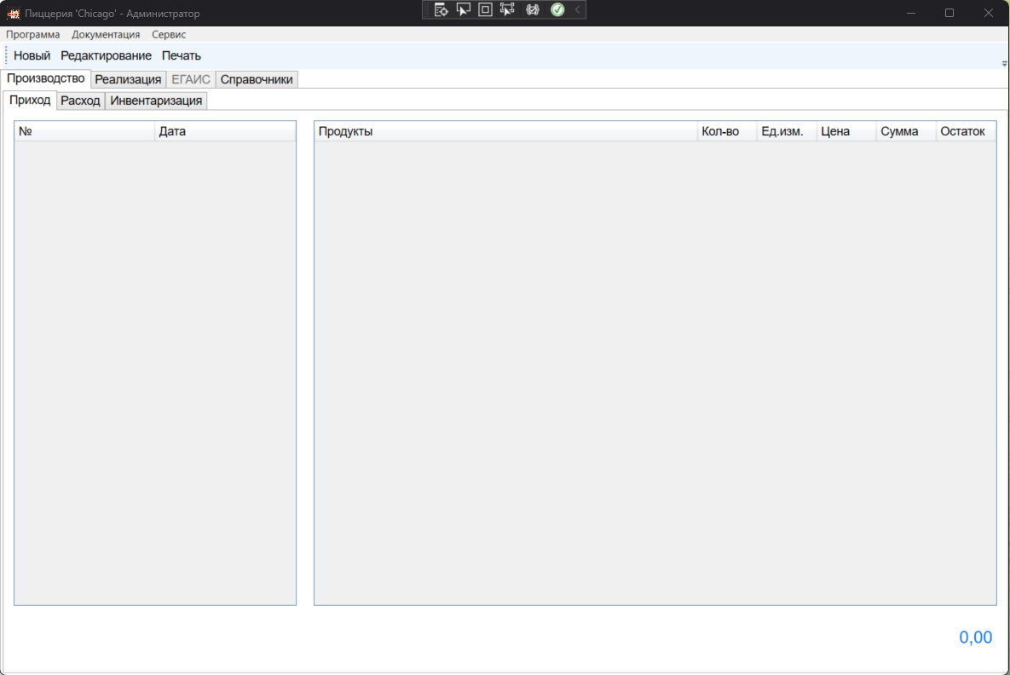
Task: Click the pizzeria app icon in title bar
Action: 14,14
